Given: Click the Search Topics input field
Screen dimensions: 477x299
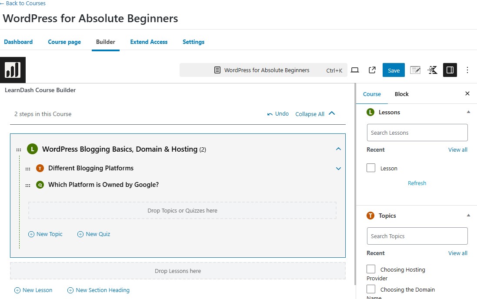Looking at the screenshot, I should click(417, 236).
